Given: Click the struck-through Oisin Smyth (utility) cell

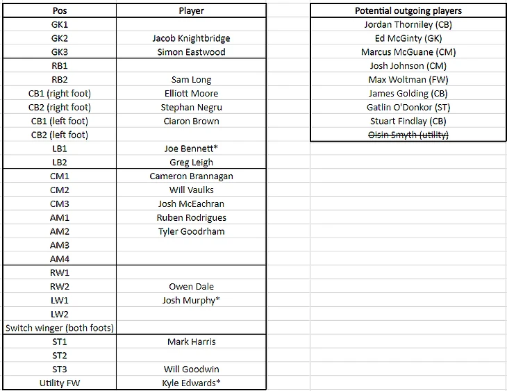Looking at the screenshot, I should pyautogui.click(x=408, y=135).
